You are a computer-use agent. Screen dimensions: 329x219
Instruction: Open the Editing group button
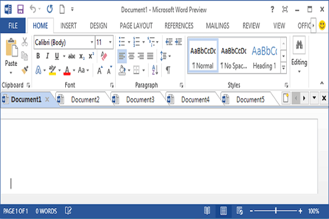tap(299, 55)
